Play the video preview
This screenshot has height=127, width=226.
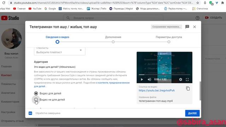142,79
